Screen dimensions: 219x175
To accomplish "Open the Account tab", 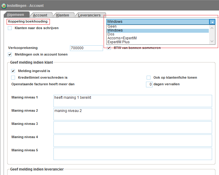I will (40, 15).
